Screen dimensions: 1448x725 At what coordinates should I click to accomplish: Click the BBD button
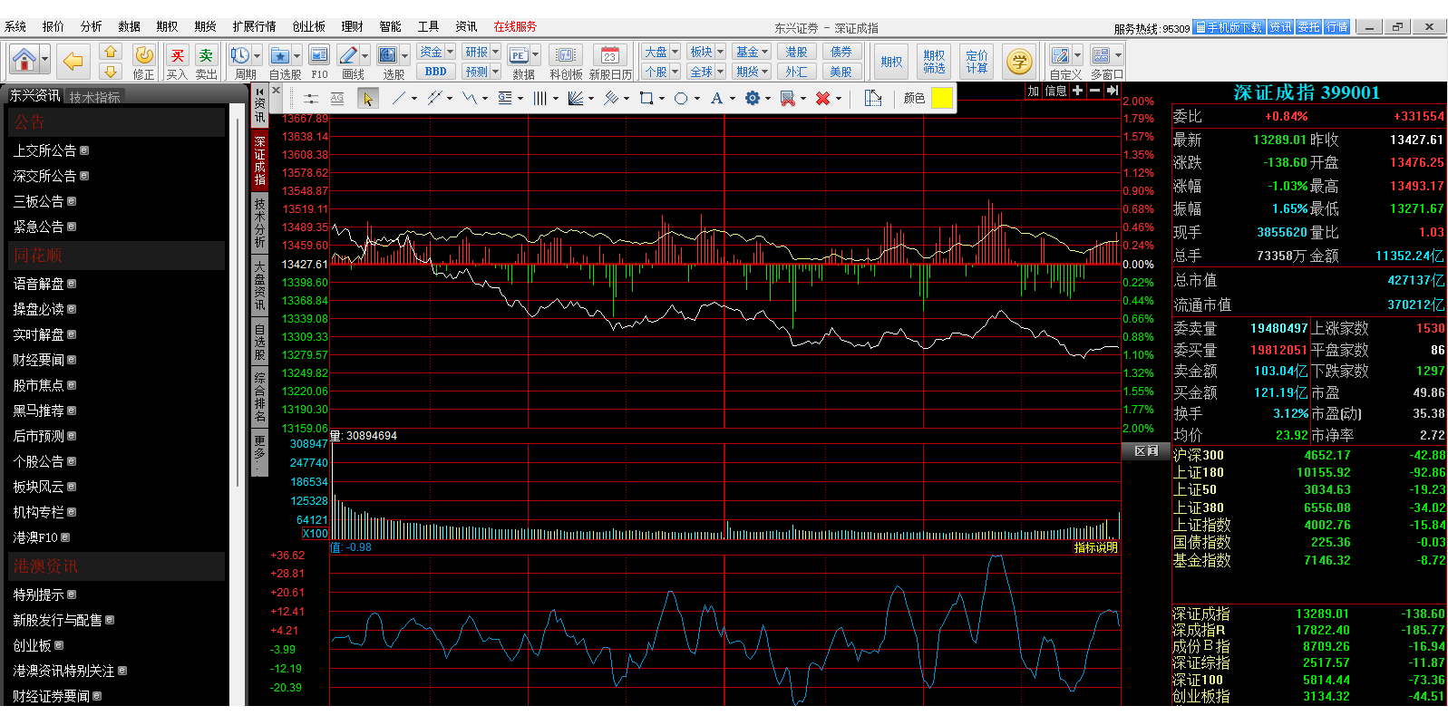[x=436, y=72]
